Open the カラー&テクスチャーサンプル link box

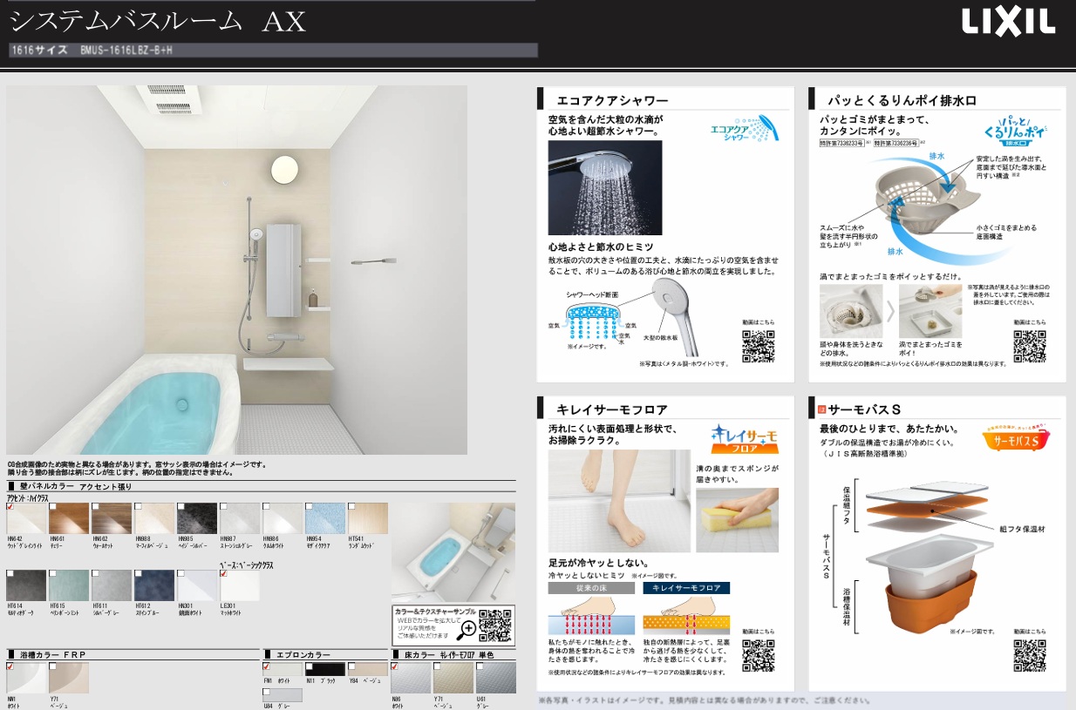452,625
